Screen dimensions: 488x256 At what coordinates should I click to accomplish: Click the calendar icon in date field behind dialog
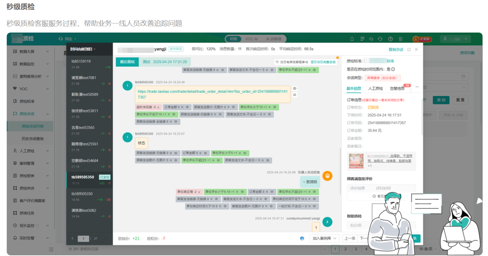pos(463,76)
